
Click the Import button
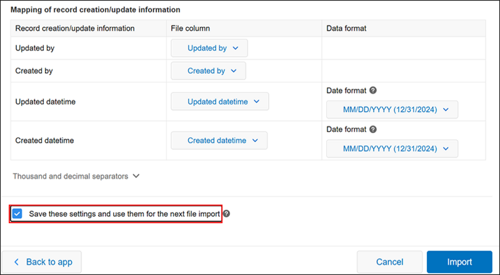pos(459,262)
